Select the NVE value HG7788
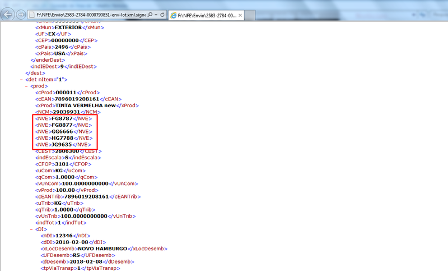Screen dimensions: 448x271 63,138
